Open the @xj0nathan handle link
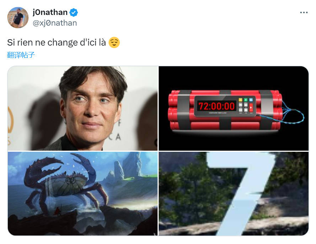 [x=55, y=23]
